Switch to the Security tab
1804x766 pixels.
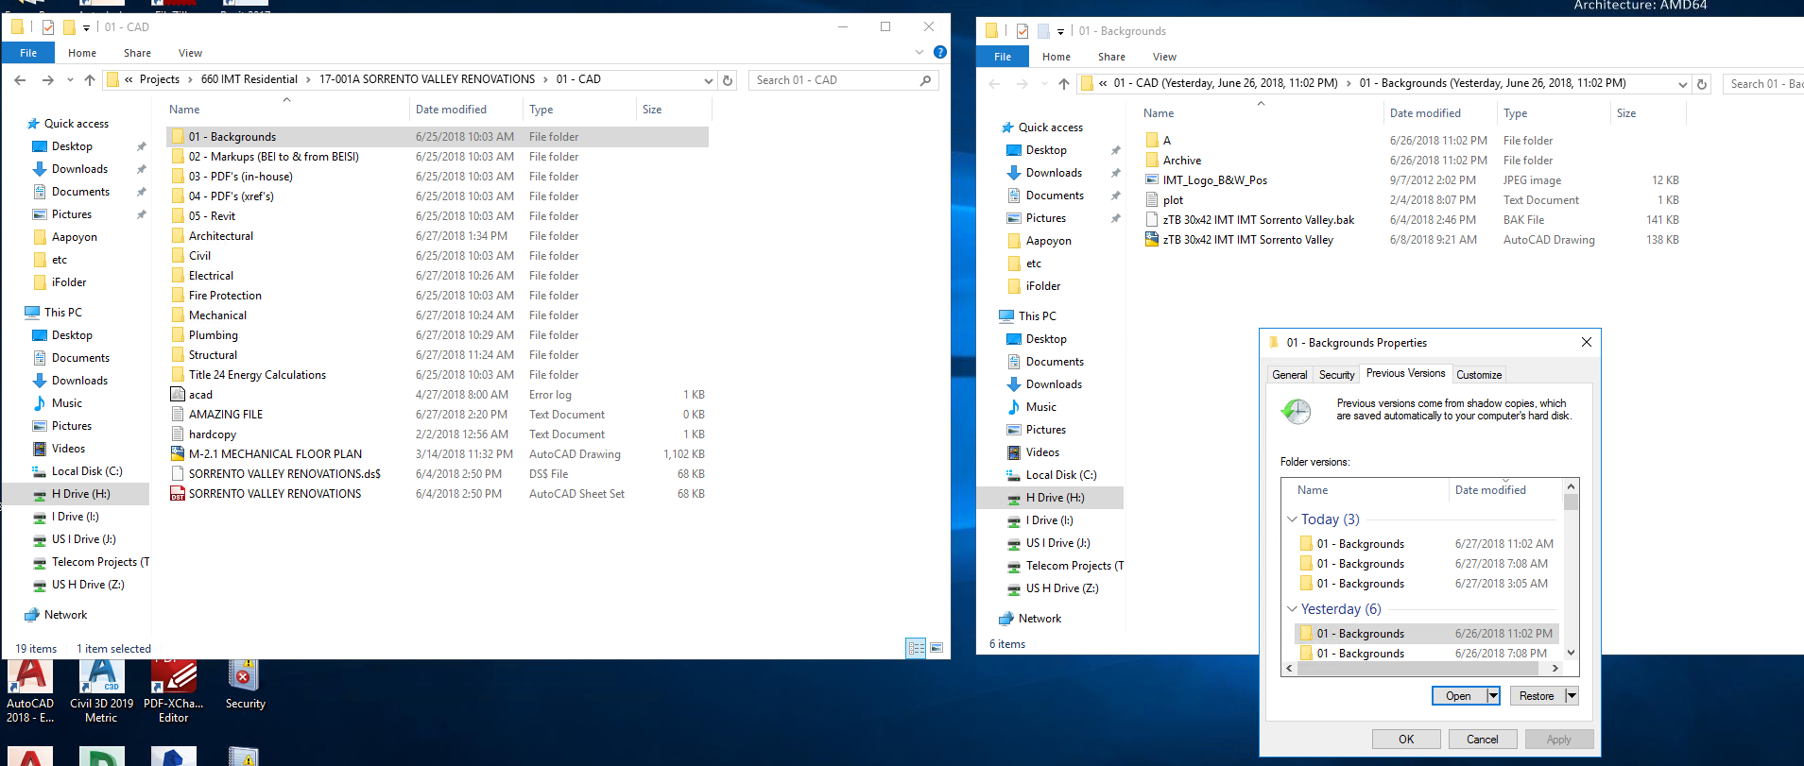tap(1336, 375)
